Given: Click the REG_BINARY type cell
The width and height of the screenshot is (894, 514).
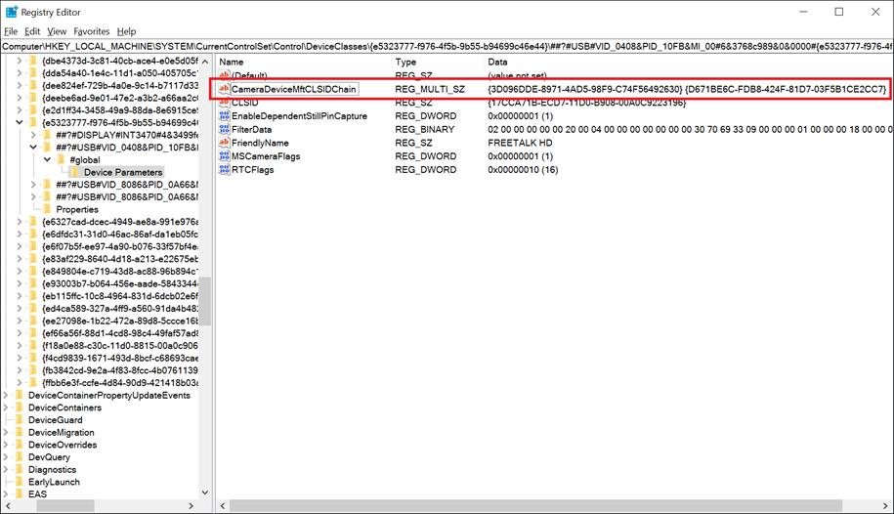Looking at the screenshot, I should 425,130.
